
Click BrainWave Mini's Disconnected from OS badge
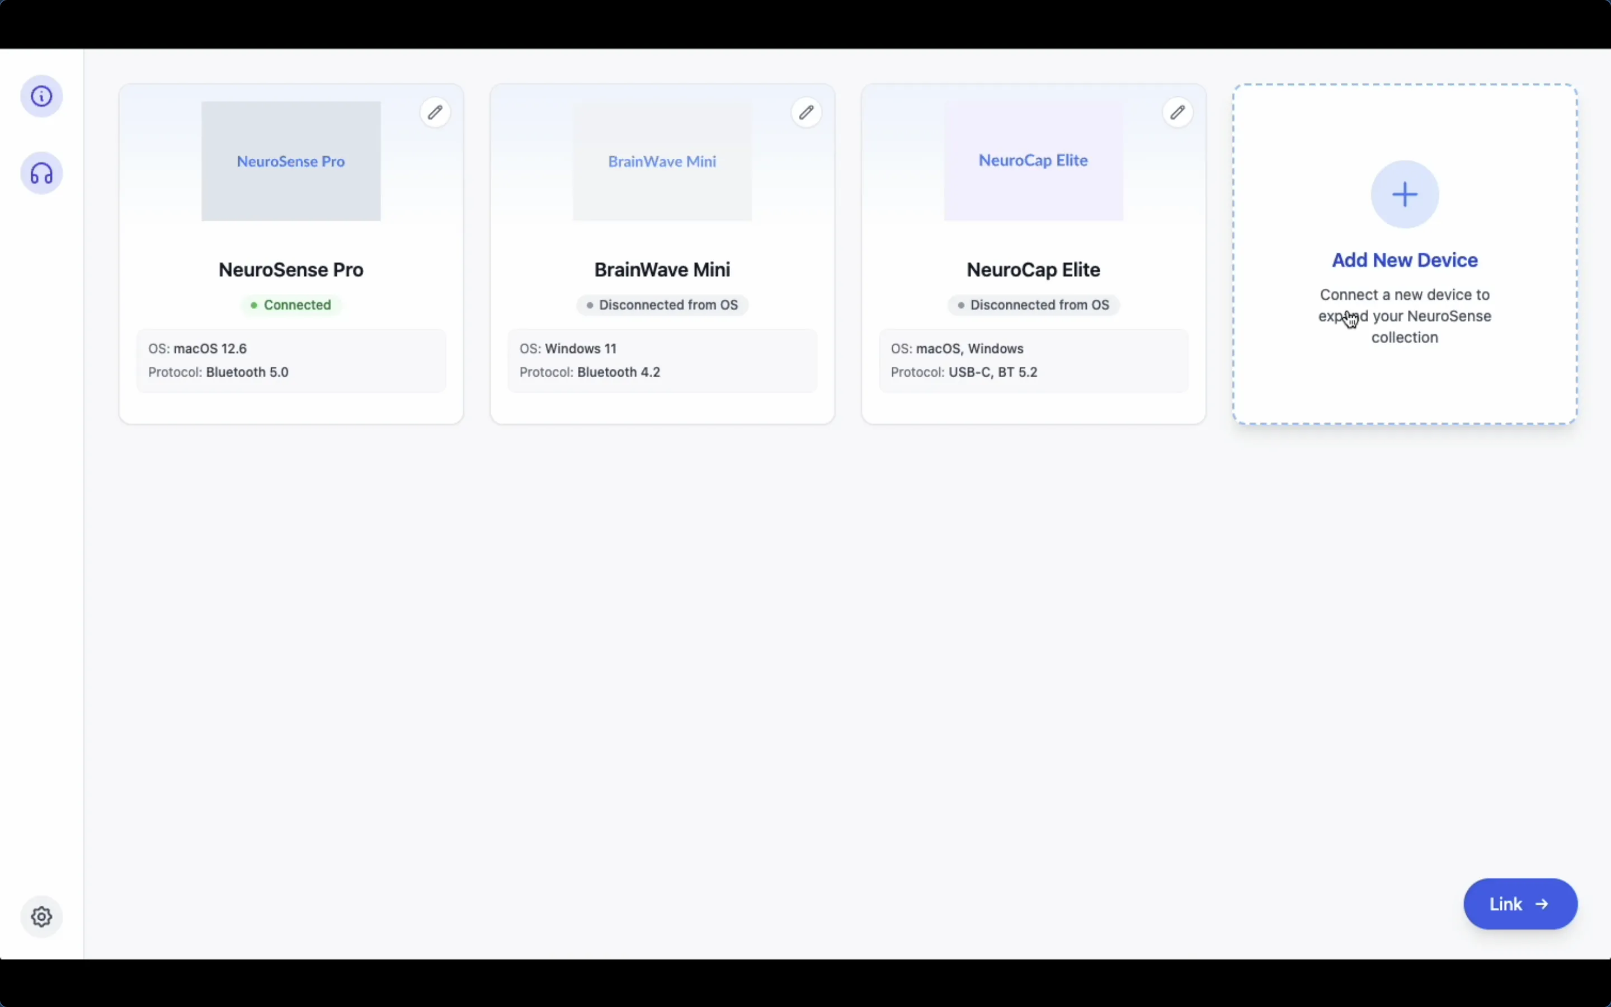coord(662,305)
